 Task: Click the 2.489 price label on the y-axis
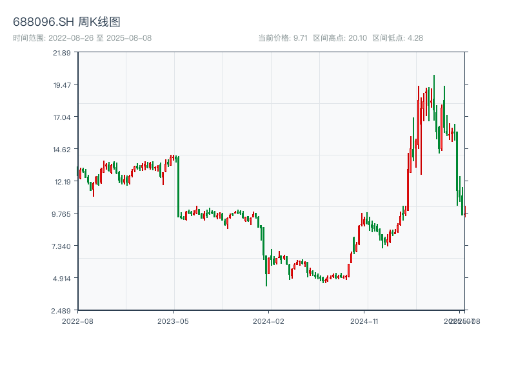(x=62, y=311)
